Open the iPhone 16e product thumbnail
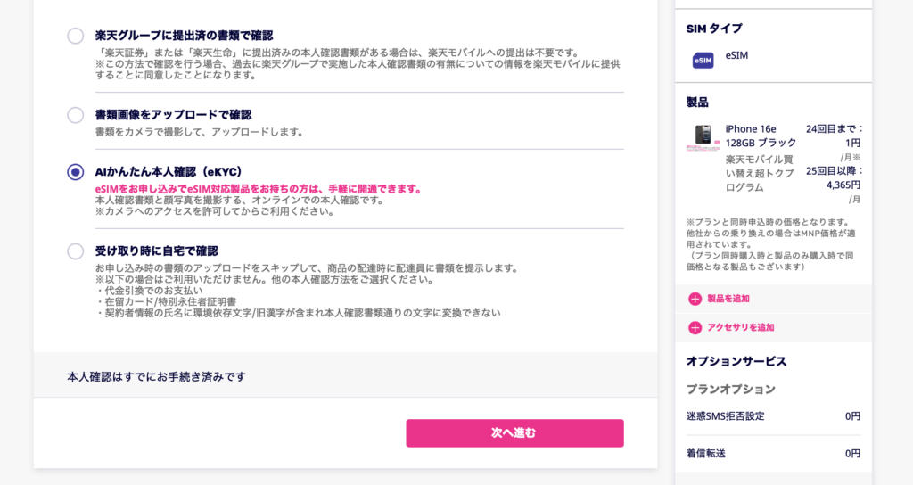Image resolution: width=913 pixels, height=485 pixels. [x=703, y=138]
